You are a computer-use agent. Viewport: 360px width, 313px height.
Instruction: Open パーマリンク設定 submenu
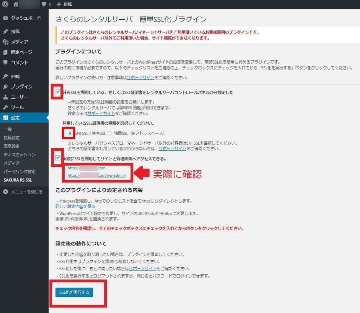(20, 172)
